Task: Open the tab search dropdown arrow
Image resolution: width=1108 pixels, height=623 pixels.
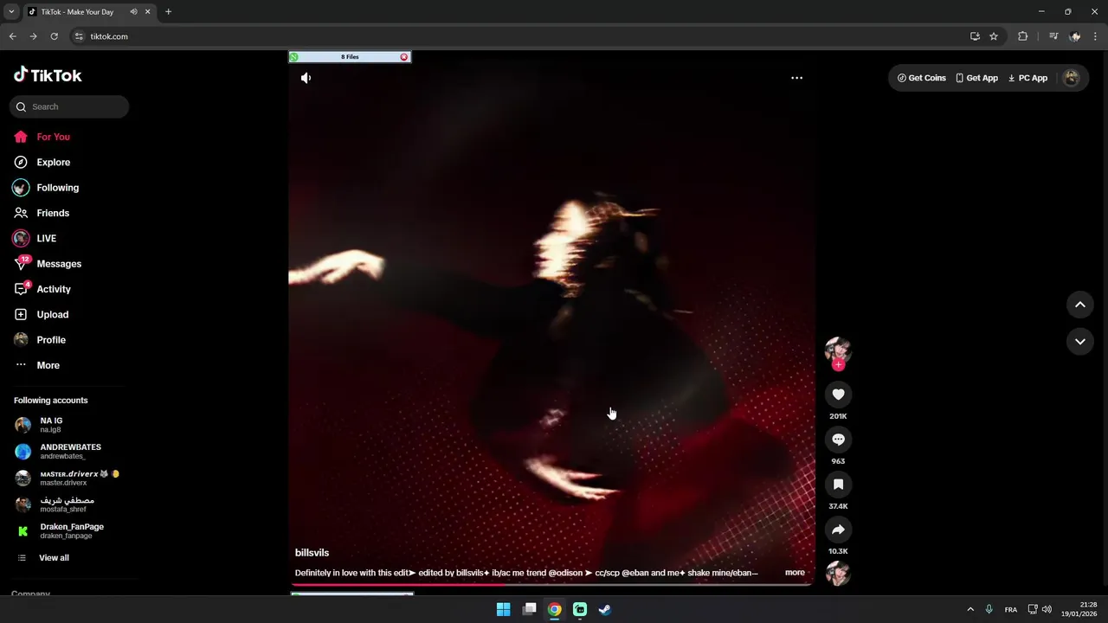Action: pyautogui.click(x=11, y=12)
